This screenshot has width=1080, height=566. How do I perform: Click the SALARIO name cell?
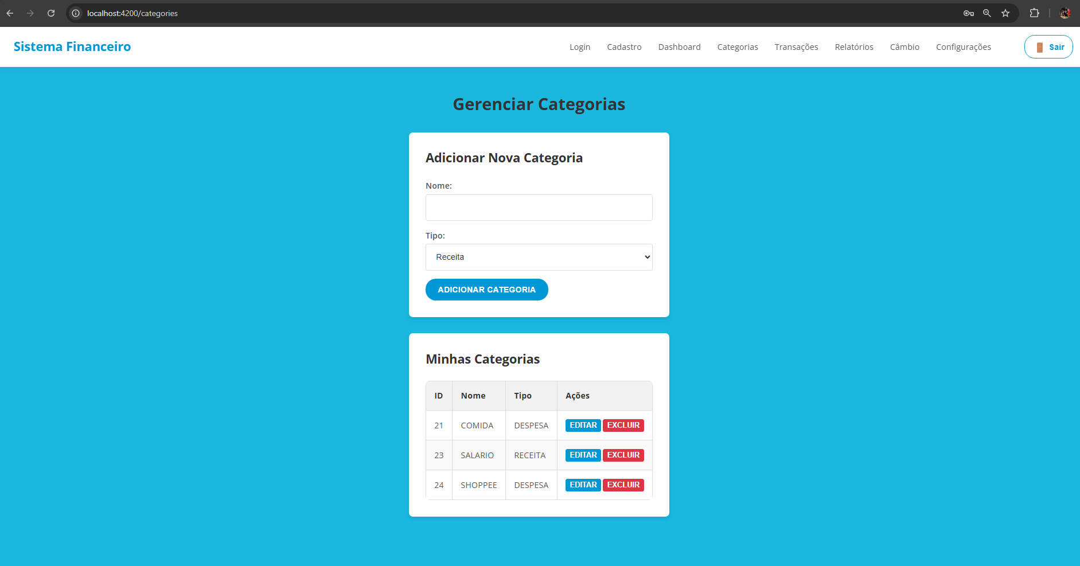coord(479,455)
